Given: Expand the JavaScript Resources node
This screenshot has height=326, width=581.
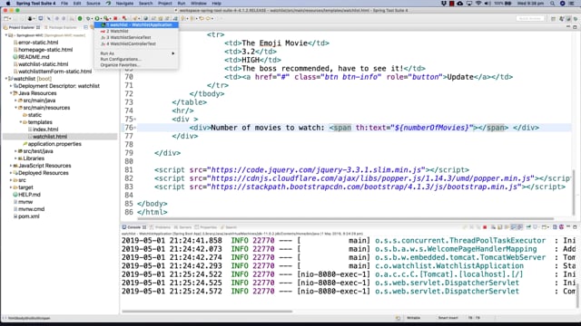Looking at the screenshot, I should [11, 166].
